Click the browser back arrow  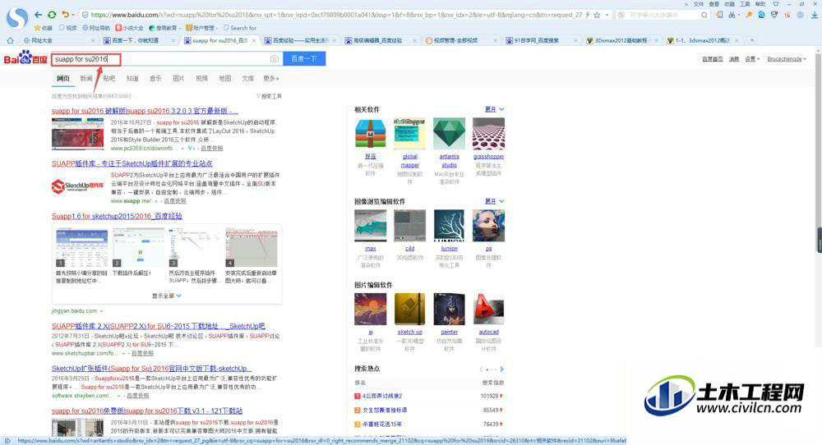(x=39, y=15)
